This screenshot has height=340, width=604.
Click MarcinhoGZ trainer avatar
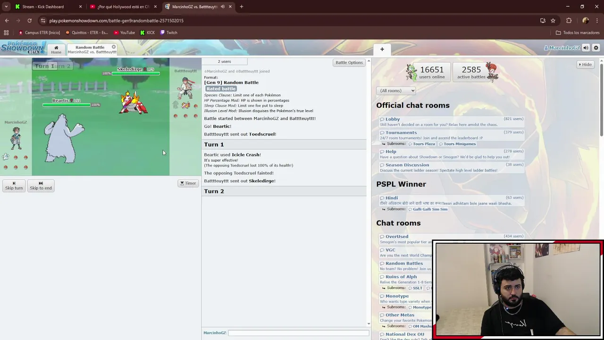pos(16,138)
